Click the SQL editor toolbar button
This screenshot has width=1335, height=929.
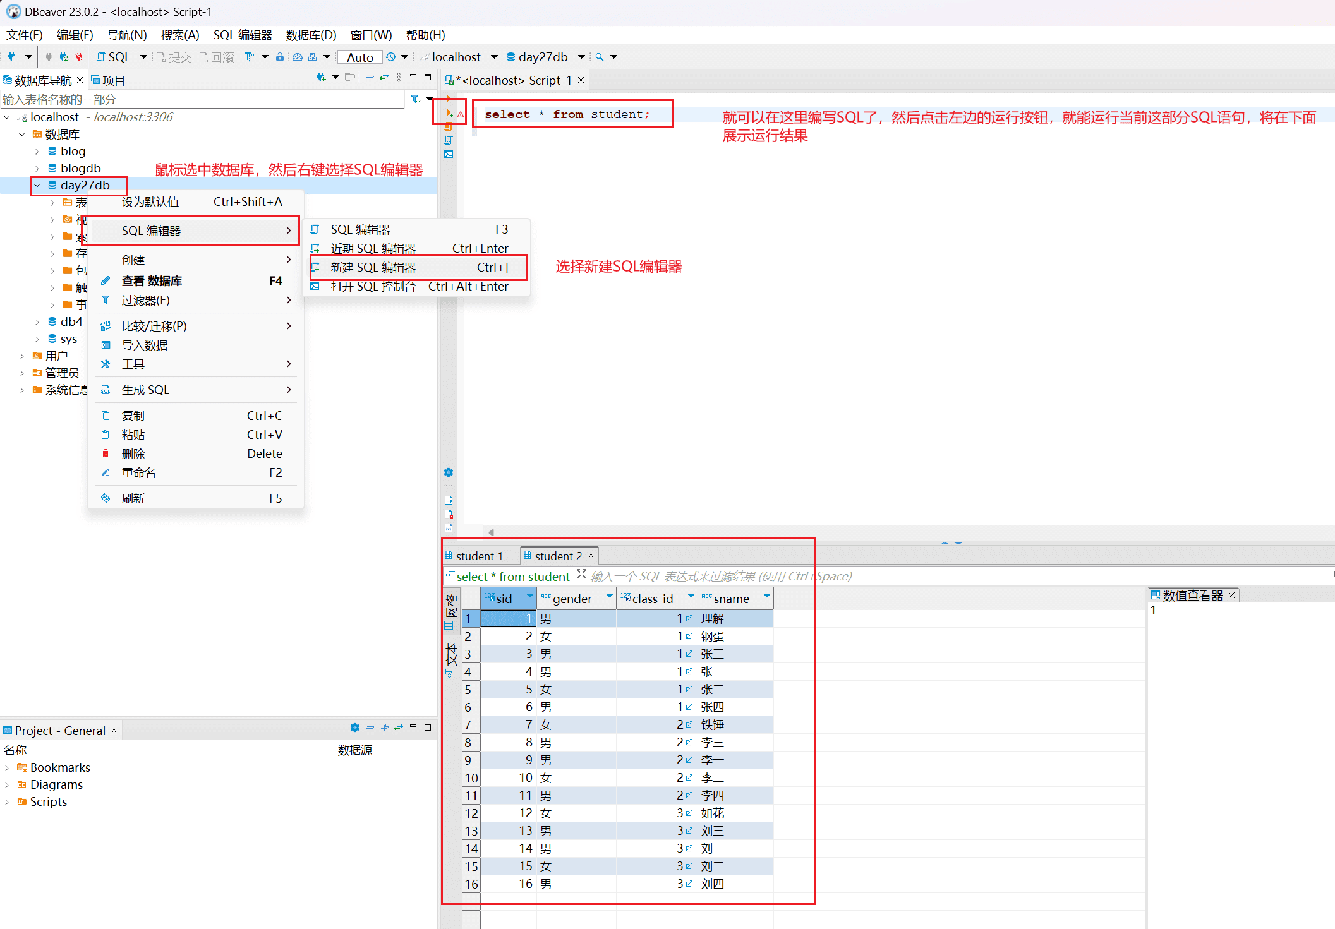coord(114,57)
